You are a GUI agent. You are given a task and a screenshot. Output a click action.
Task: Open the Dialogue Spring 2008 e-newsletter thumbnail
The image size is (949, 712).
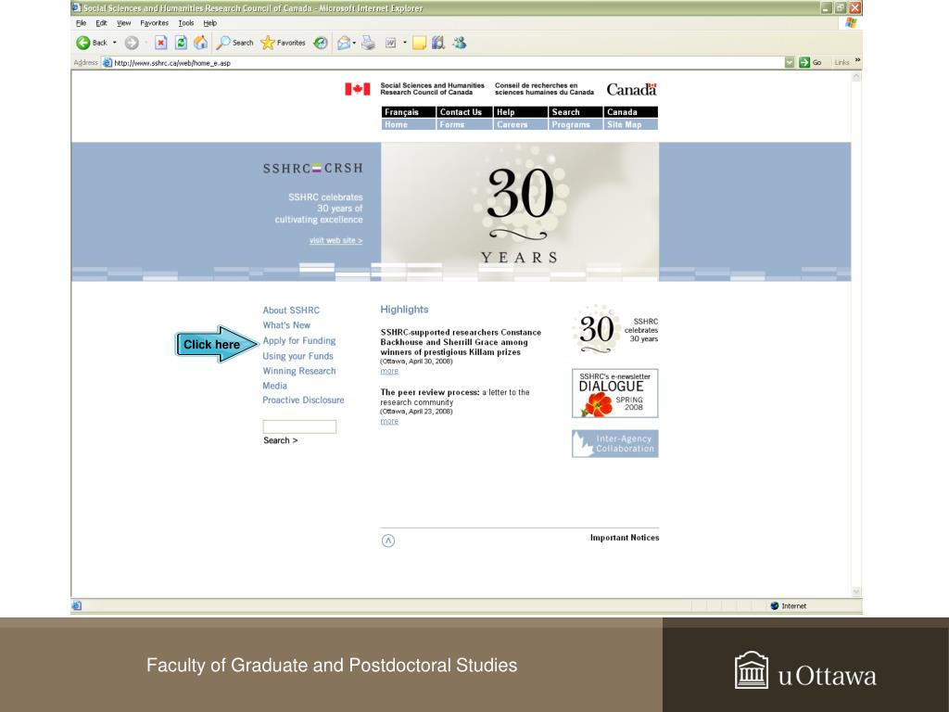[x=615, y=393]
